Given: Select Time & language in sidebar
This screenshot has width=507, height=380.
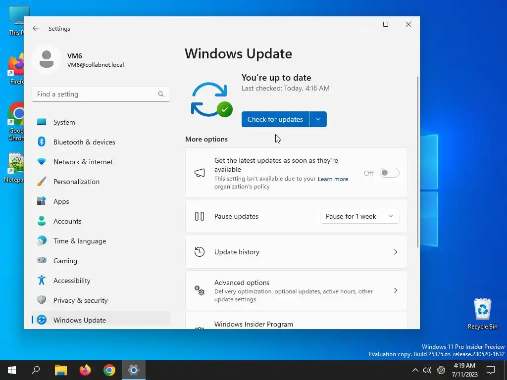Looking at the screenshot, I should (x=101, y=241).
